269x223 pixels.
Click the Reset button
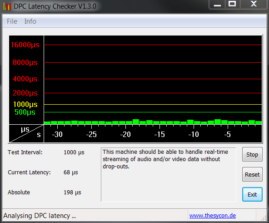coord(252,174)
